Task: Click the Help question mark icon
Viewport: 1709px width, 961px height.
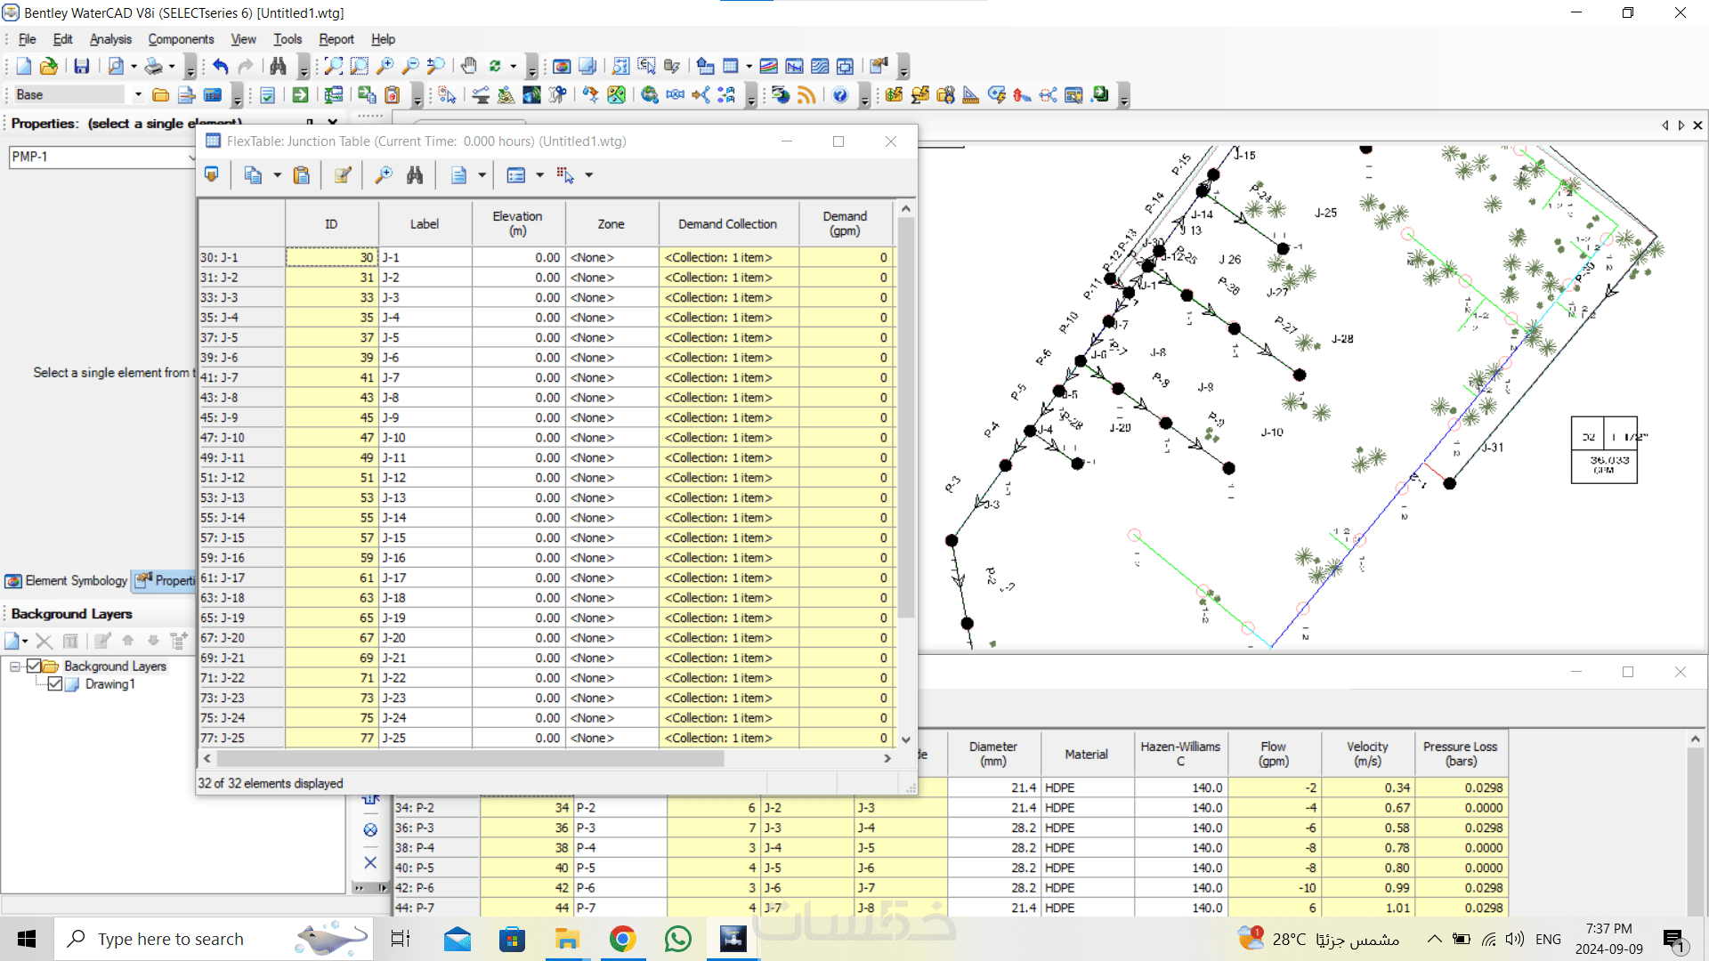Action: (x=839, y=95)
